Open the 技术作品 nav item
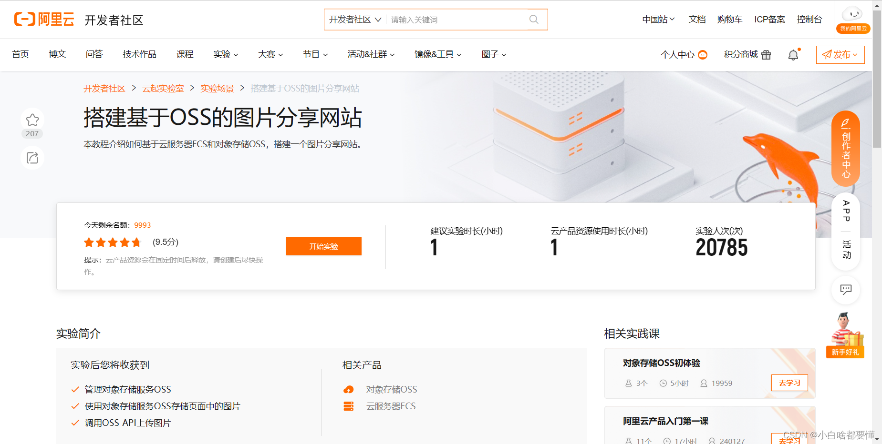The image size is (882, 444). point(139,54)
